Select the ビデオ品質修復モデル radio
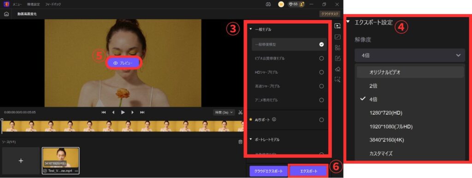 [x=321, y=58]
